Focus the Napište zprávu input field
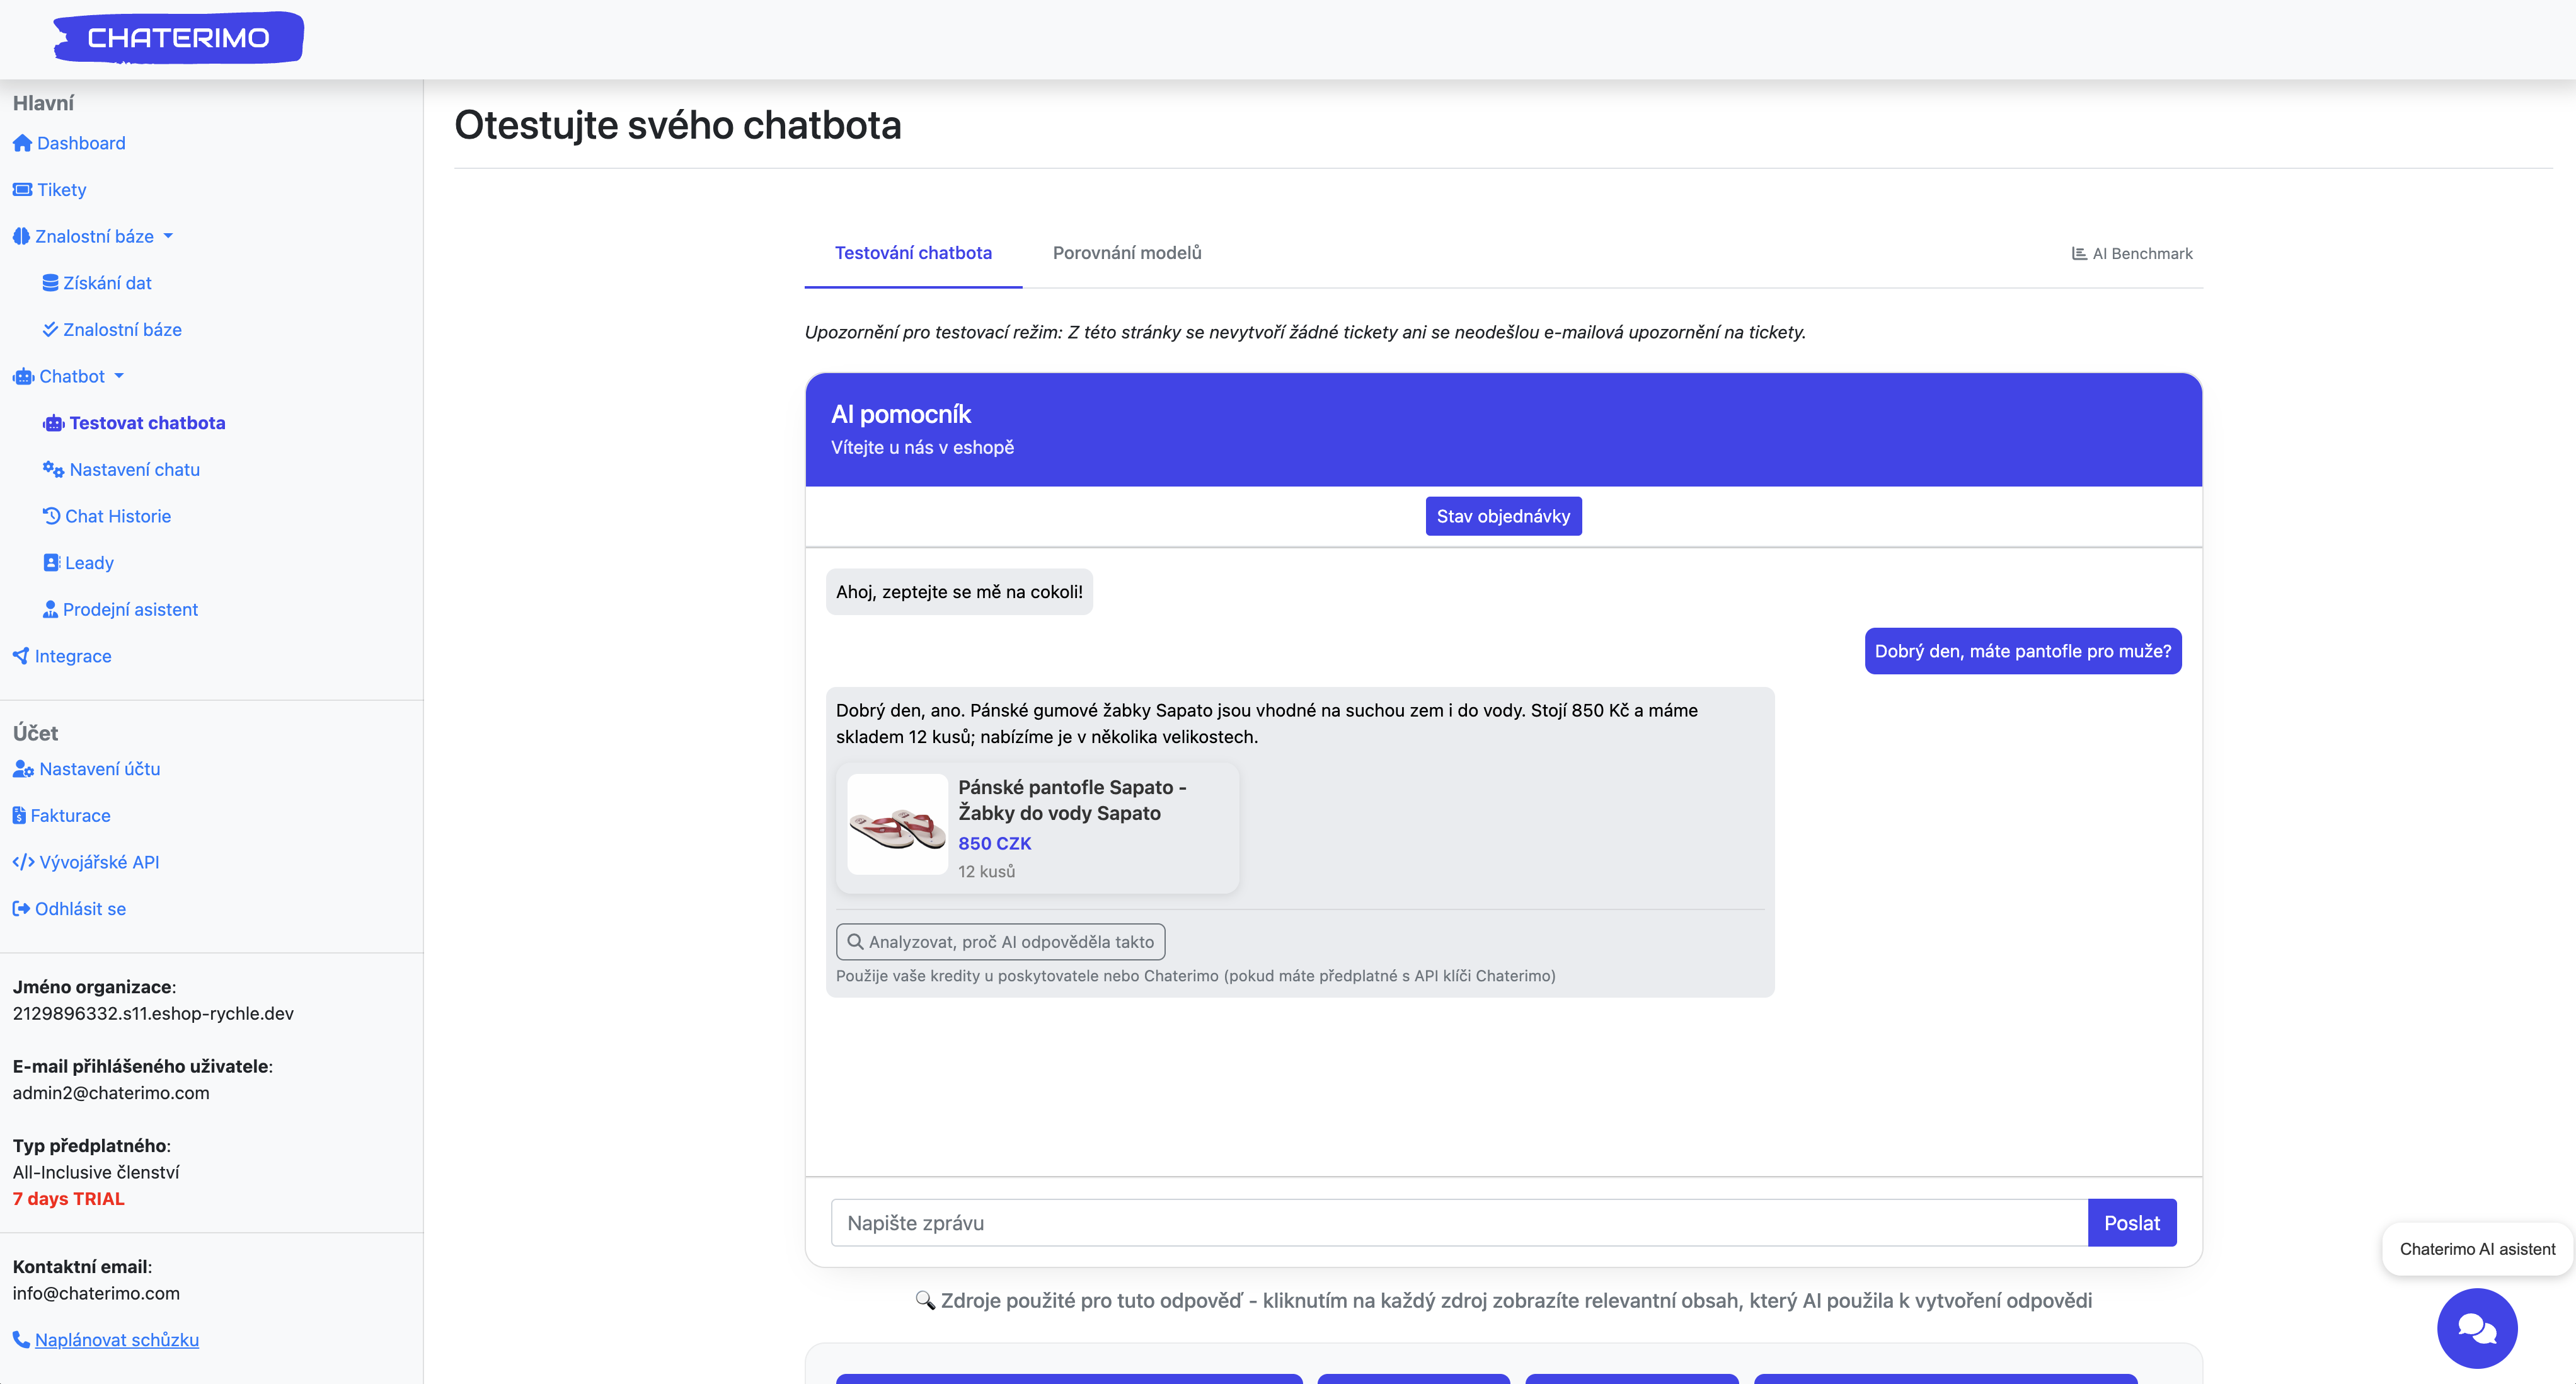This screenshot has height=1384, width=2576. click(x=1459, y=1223)
